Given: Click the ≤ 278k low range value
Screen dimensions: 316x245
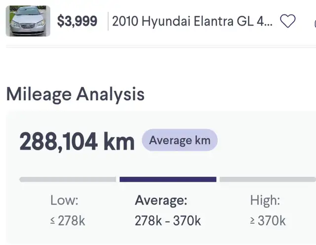Looking at the screenshot, I should point(68,221).
